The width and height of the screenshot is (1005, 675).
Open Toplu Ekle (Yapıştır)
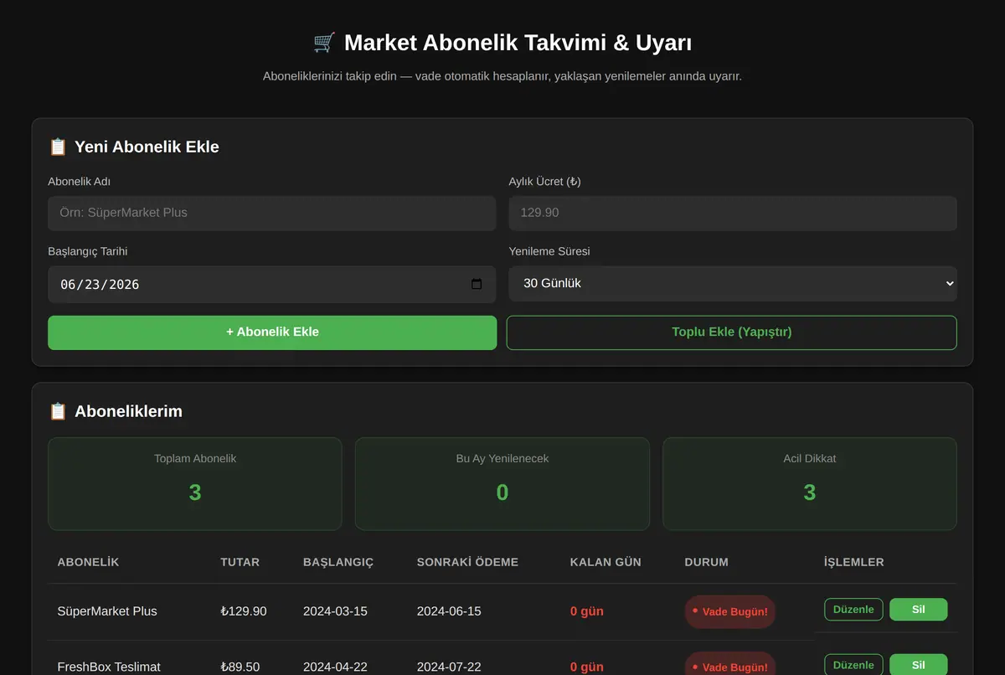point(732,332)
